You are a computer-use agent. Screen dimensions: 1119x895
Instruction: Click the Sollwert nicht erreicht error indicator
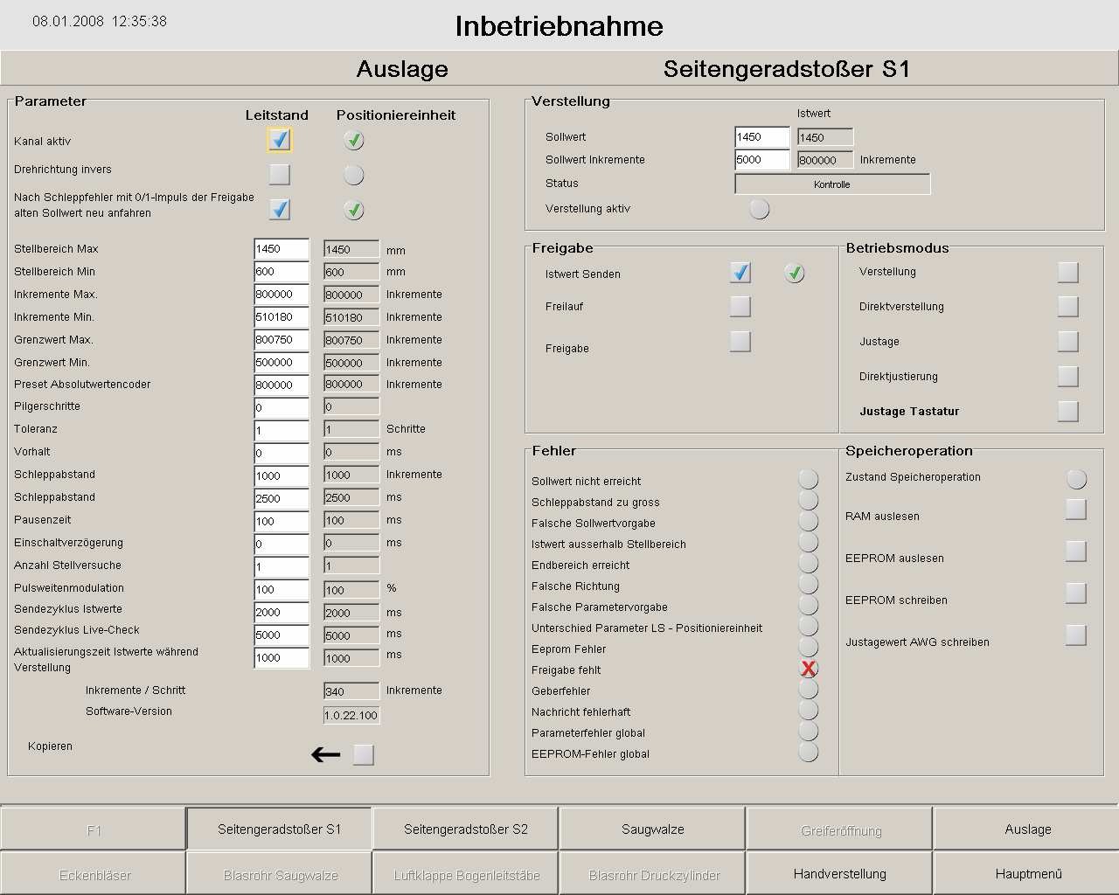[x=809, y=479]
